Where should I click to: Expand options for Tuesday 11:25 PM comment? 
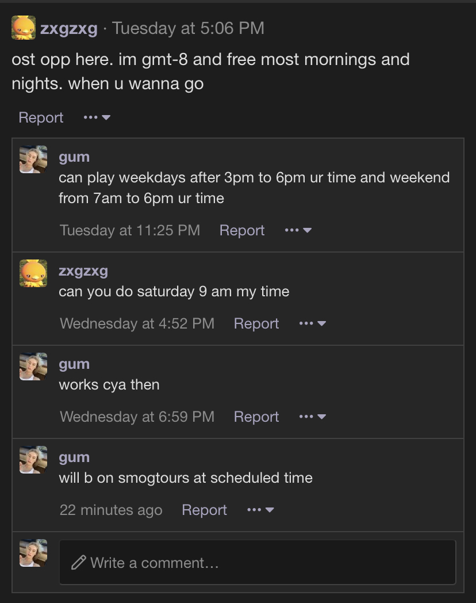pyautogui.click(x=298, y=230)
